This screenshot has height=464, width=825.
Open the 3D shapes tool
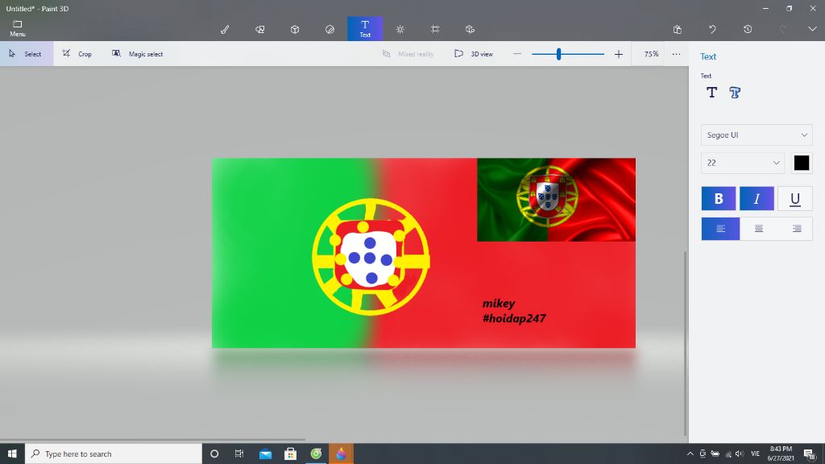(x=295, y=30)
